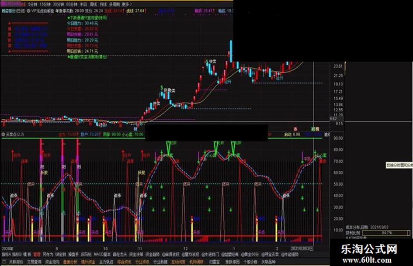Open the 个股诊断 tab
Image resolution: width=413 pixels, height=266 pixels.
(250, 262)
